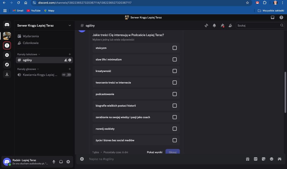The width and height of the screenshot is (287, 169).
Task: Check the kreatywność poll option
Action: 175,71
